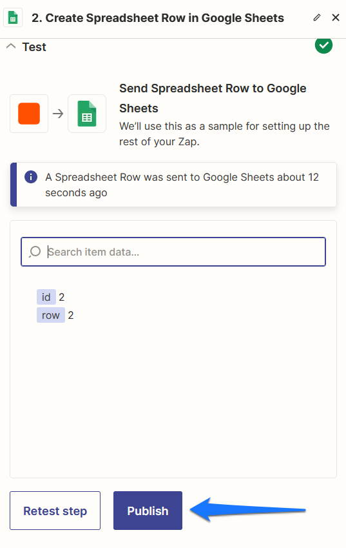Image resolution: width=346 pixels, height=548 pixels.
Task: Click the magnifier search icon
Action: tap(35, 252)
